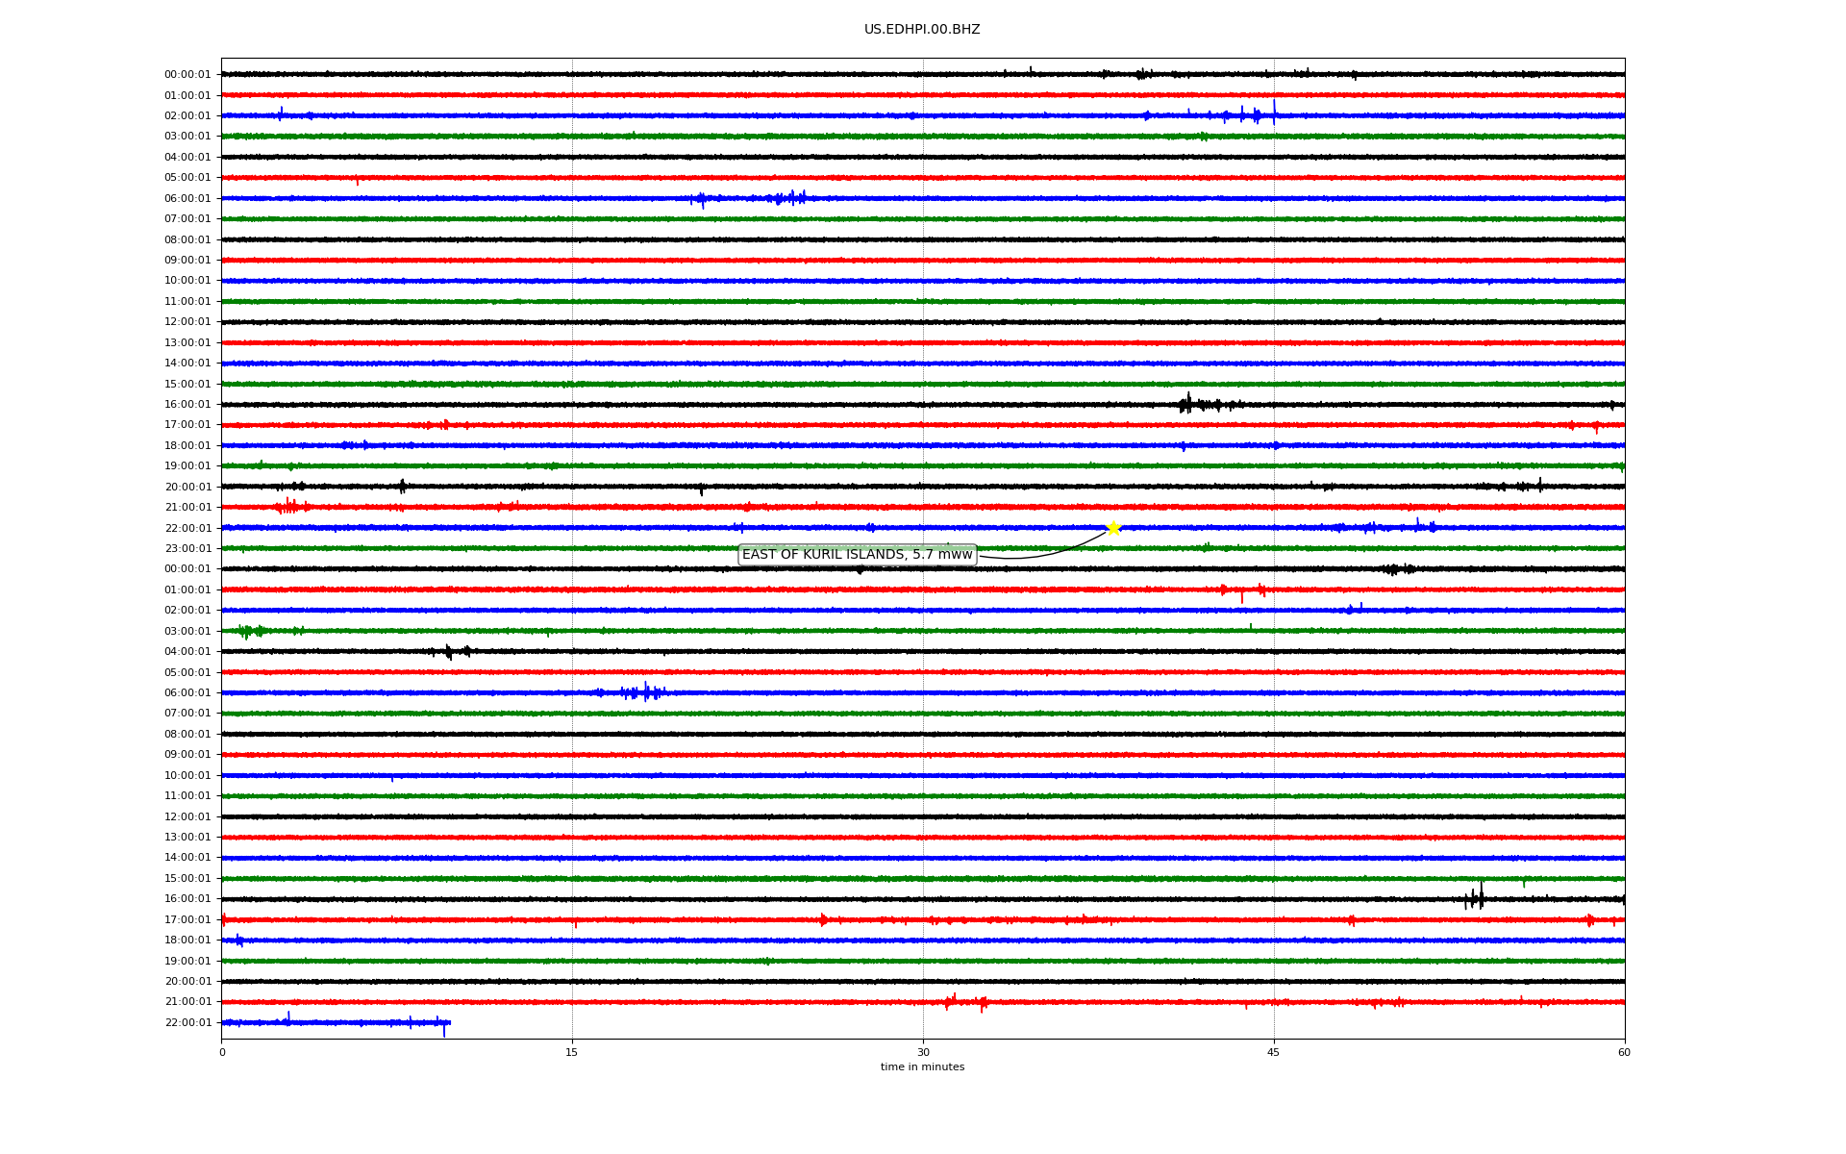
Task: Click the 02:00:01 blue spike at minute 45
Action: 1274,113
